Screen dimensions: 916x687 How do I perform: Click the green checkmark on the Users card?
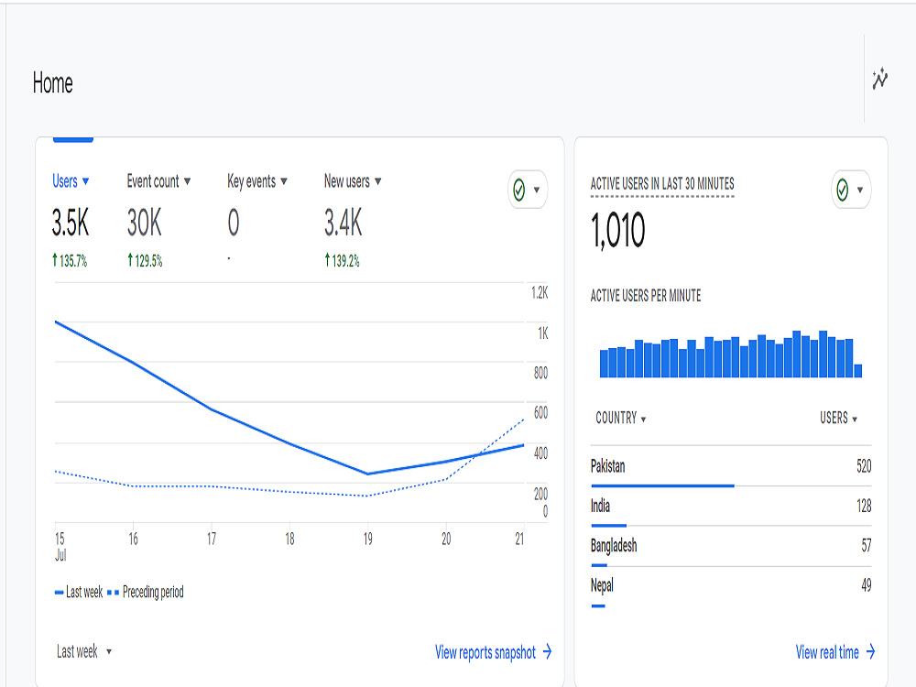pos(518,190)
